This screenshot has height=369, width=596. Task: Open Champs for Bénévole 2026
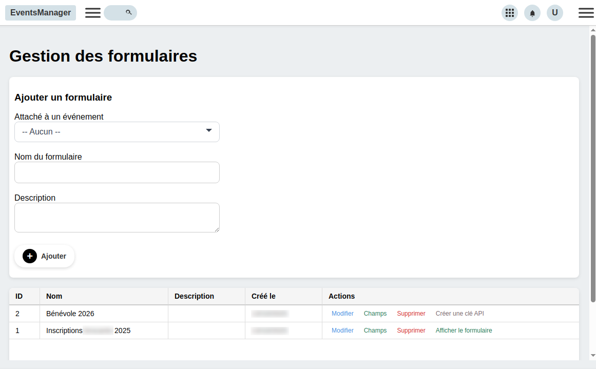[x=375, y=314]
